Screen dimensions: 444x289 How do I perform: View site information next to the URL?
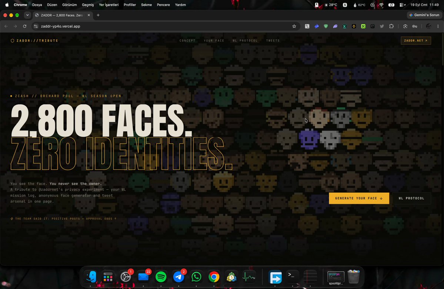[x=36, y=26]
